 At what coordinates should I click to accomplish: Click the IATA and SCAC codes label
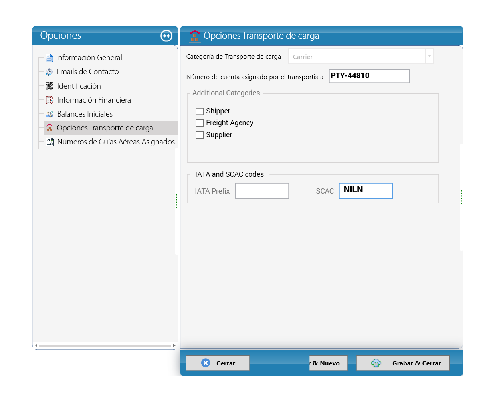(x=230, y=174)
